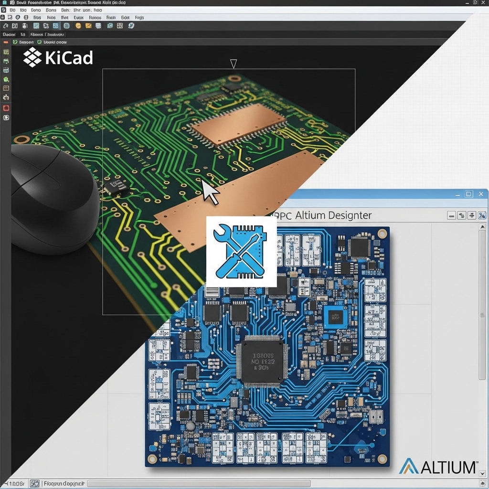Click the horizontal scrollbar in the status bar
Viewport: 489px width, 489px height.
coord(199,484)
